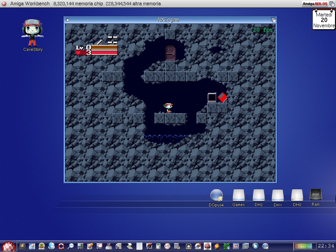Click the magnifying glass search icon
Screen dimensions: 336x252
71,246
